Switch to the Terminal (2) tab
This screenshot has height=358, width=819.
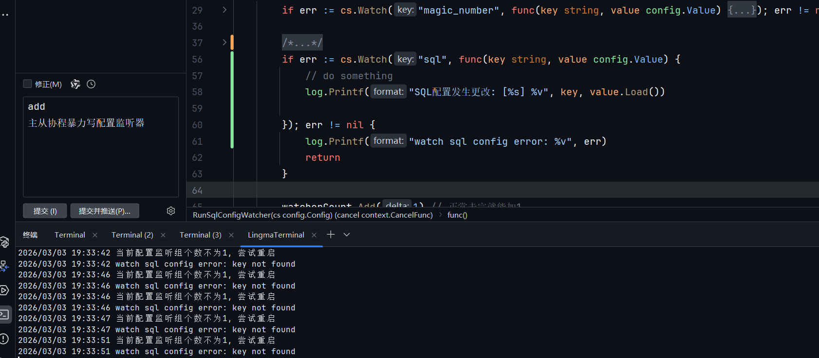(132, 235)
